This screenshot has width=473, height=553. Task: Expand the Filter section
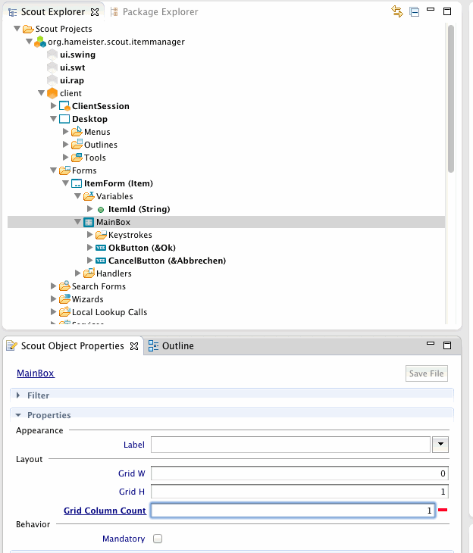(x=18, y=395)
